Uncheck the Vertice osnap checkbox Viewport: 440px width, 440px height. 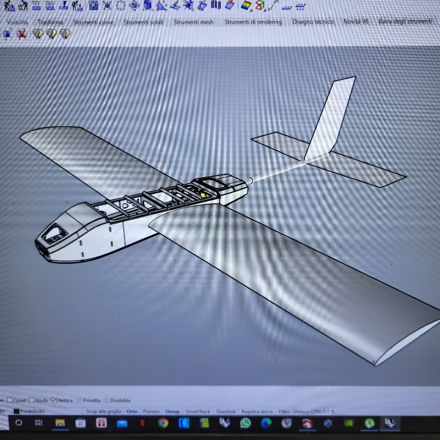coord(54,400)
